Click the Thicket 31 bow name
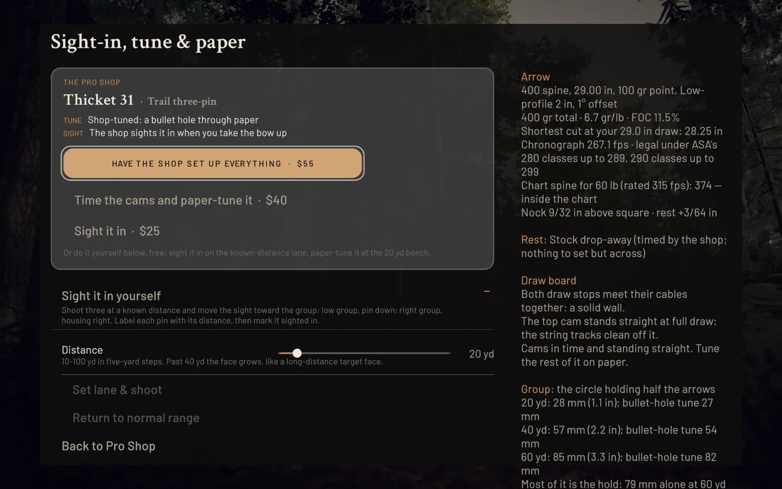The image size is (782, 489). coord(98,100)
